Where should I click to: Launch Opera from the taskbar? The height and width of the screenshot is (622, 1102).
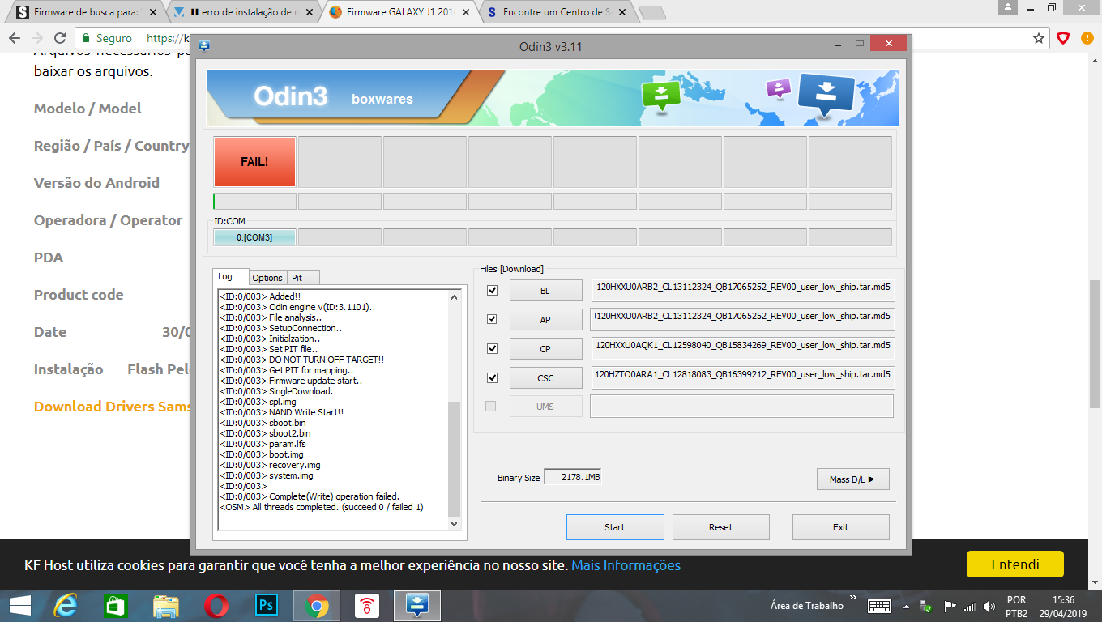tap(216, 606)
